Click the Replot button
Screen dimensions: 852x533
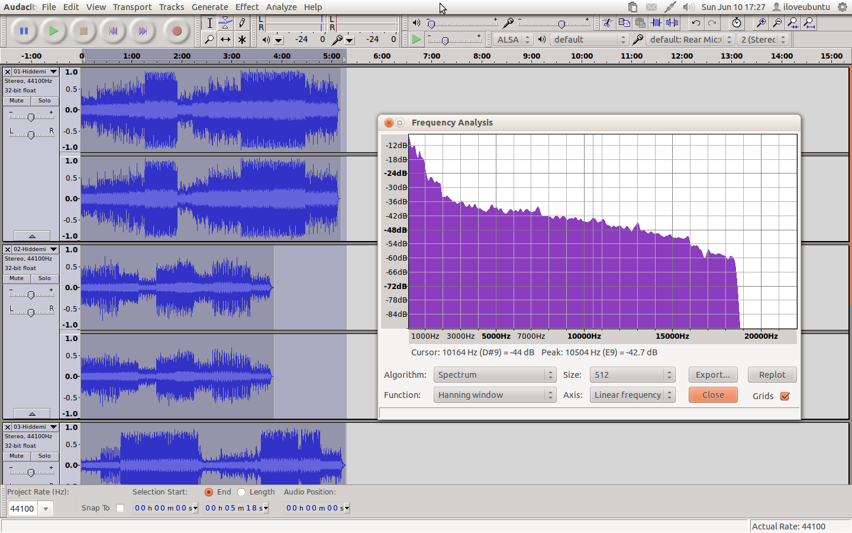coord(772,375)
